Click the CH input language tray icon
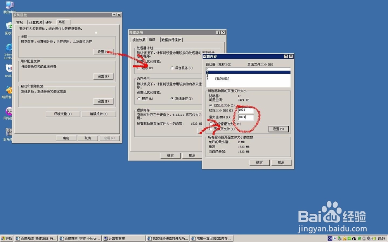This screenshot has height=242, width=388. coord(330,238)
